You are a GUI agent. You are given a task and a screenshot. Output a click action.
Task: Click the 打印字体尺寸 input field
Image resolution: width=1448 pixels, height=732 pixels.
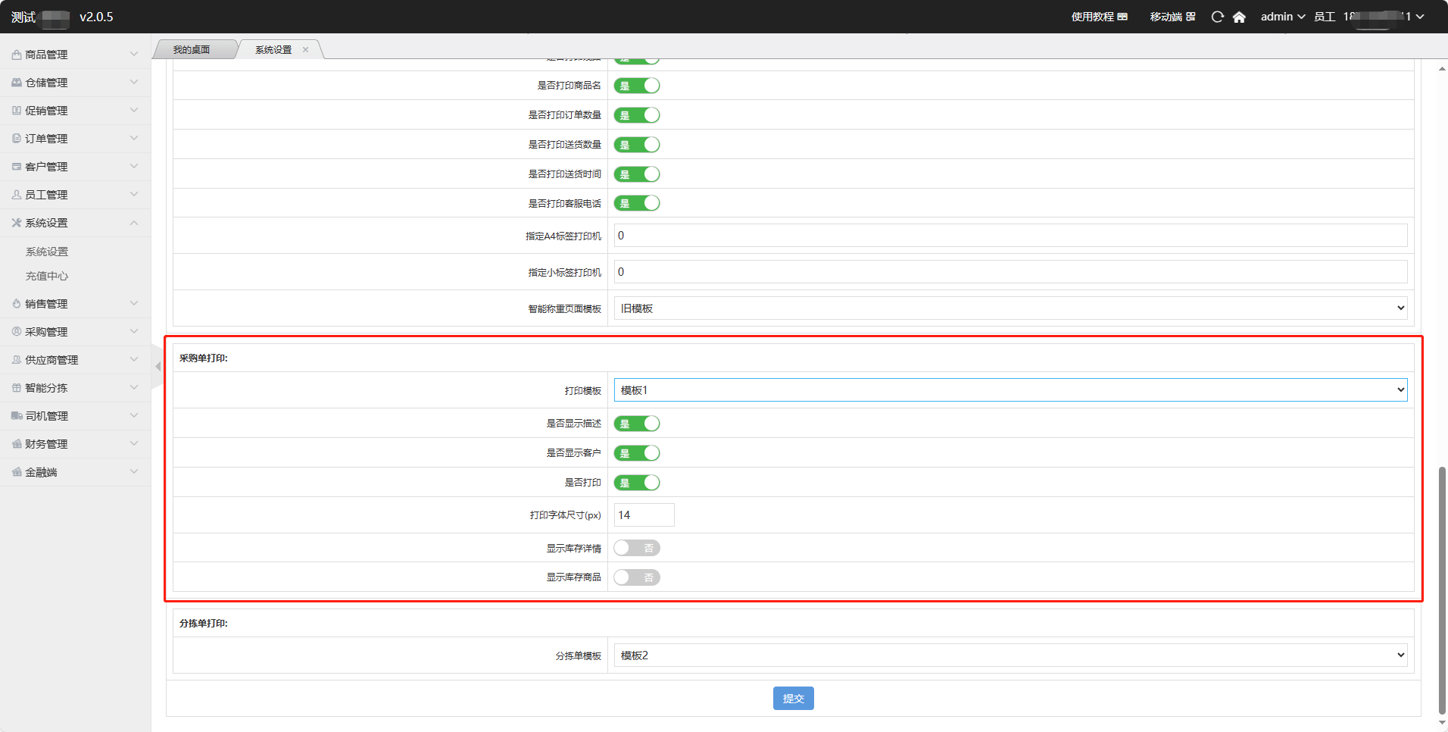(644, 515)
